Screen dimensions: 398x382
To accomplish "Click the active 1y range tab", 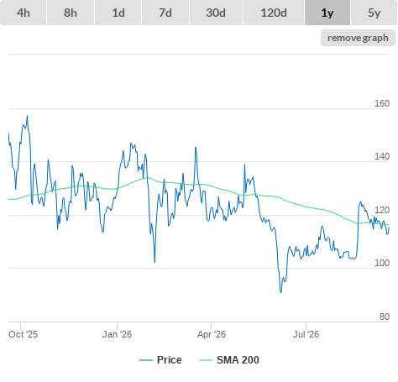I will click(327, 13).
